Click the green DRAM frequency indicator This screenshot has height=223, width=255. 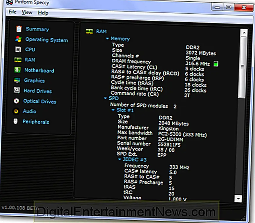(216, 64)
